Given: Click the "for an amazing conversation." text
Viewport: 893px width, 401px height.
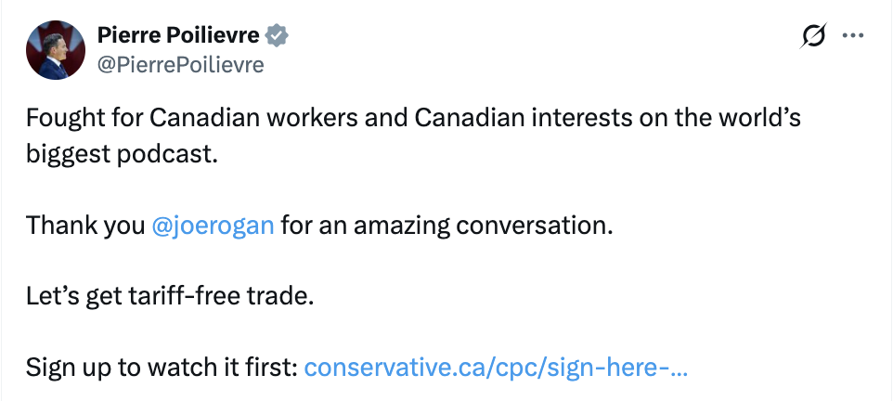Looking at the screenshot, I should (447, 225).
